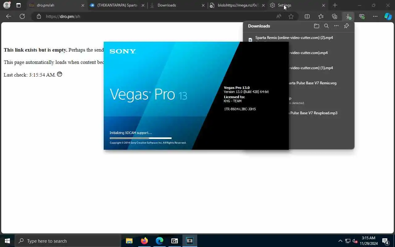Open the tab actions menu icon
The width and height of the screenshot is (395, 247).
coord(19,5)
